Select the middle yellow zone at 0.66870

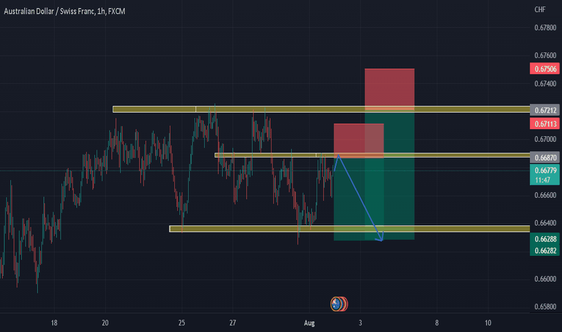pos(372,155)
